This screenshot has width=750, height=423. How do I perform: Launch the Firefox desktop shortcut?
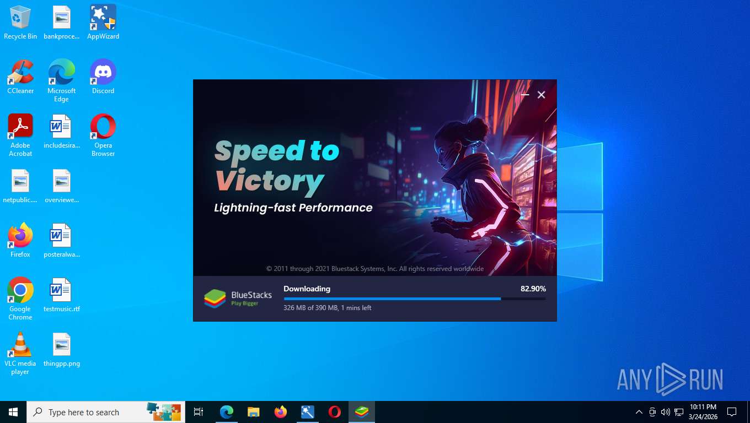(x=20, y=241)
